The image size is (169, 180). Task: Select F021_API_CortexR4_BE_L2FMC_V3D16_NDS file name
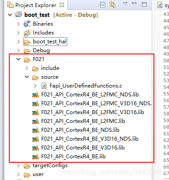coord(96,103)
